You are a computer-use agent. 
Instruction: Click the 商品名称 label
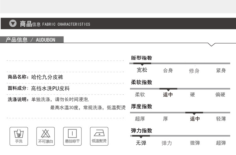point(17,77)
